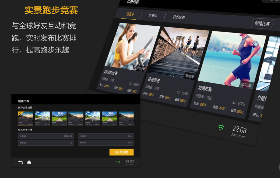
Task: Click 名额 value on the 极速前进 card
Action: pos(183,101)
